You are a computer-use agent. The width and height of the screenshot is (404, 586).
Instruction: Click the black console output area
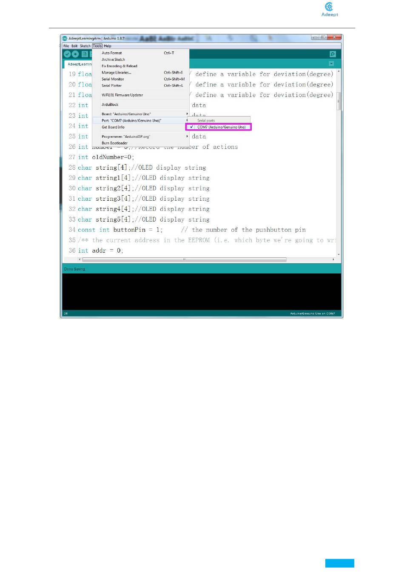(x=202, y=292)
